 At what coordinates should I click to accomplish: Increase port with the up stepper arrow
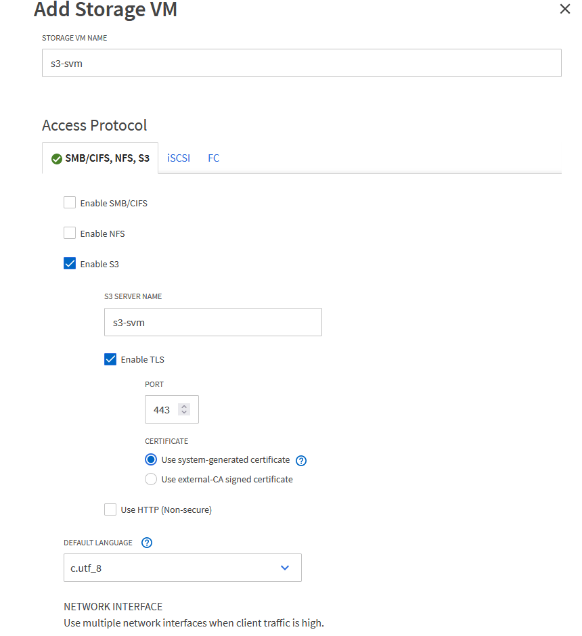pyautogui.click(x=184, y=407)
